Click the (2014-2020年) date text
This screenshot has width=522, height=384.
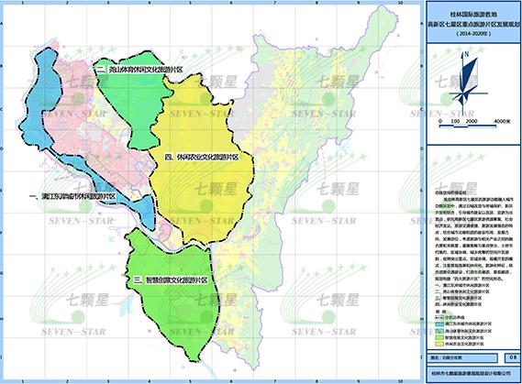click(473, 34)
